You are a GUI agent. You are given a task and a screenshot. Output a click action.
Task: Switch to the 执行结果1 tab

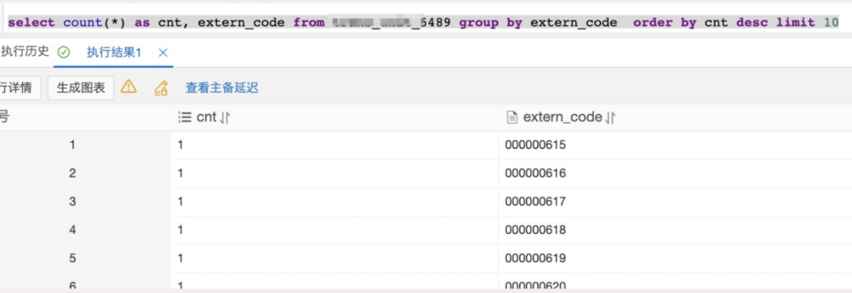click(x=114, y=53)
